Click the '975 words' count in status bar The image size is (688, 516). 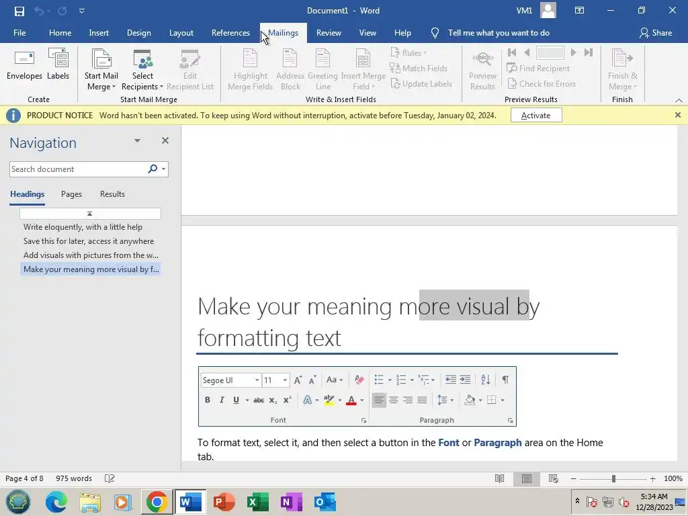point(74,478)
